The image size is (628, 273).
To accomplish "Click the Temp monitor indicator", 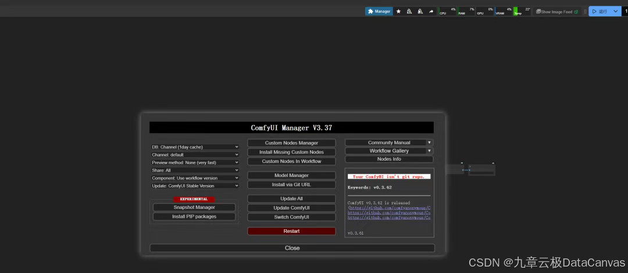I will pyautogui.click(x=522, y=11).
